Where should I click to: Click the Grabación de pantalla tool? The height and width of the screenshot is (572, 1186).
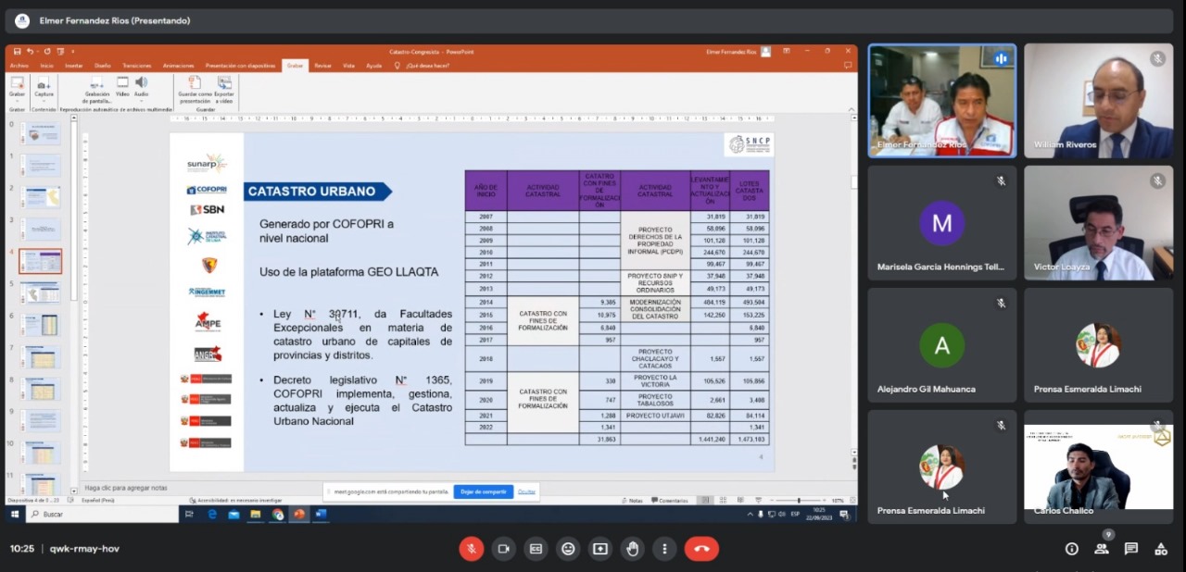[x=97, y=90]
